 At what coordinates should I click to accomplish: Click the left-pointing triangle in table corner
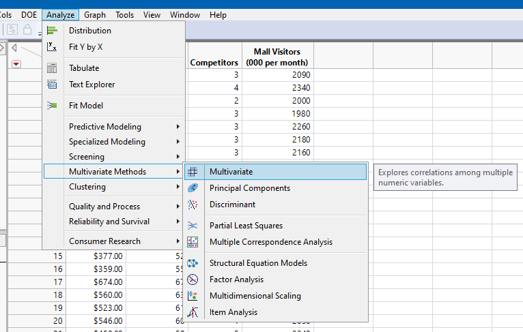(14, 48)
